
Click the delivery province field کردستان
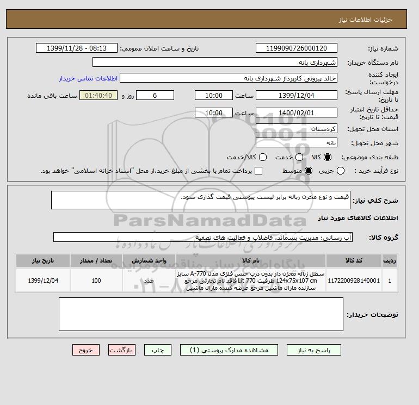(x=297, y=129)
